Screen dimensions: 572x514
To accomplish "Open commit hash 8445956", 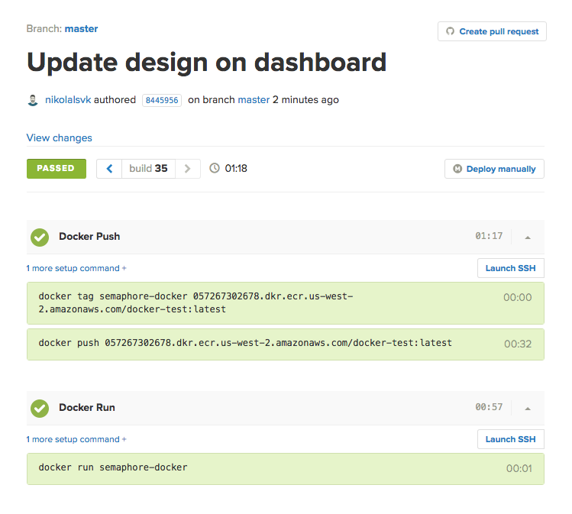I will click(161, 100).
